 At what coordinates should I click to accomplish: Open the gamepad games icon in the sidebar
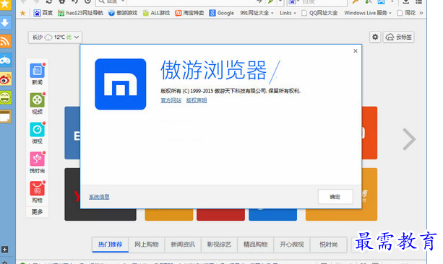point(5,60)
